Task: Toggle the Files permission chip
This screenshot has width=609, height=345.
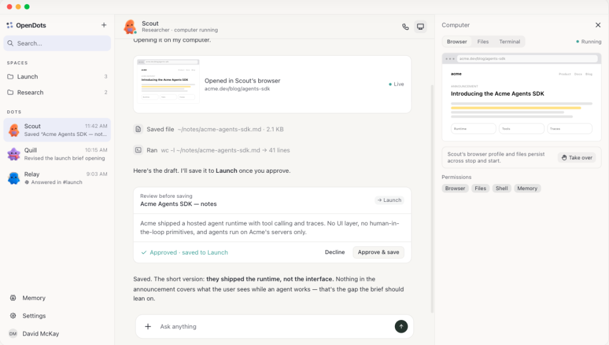Action: (481, 188)
